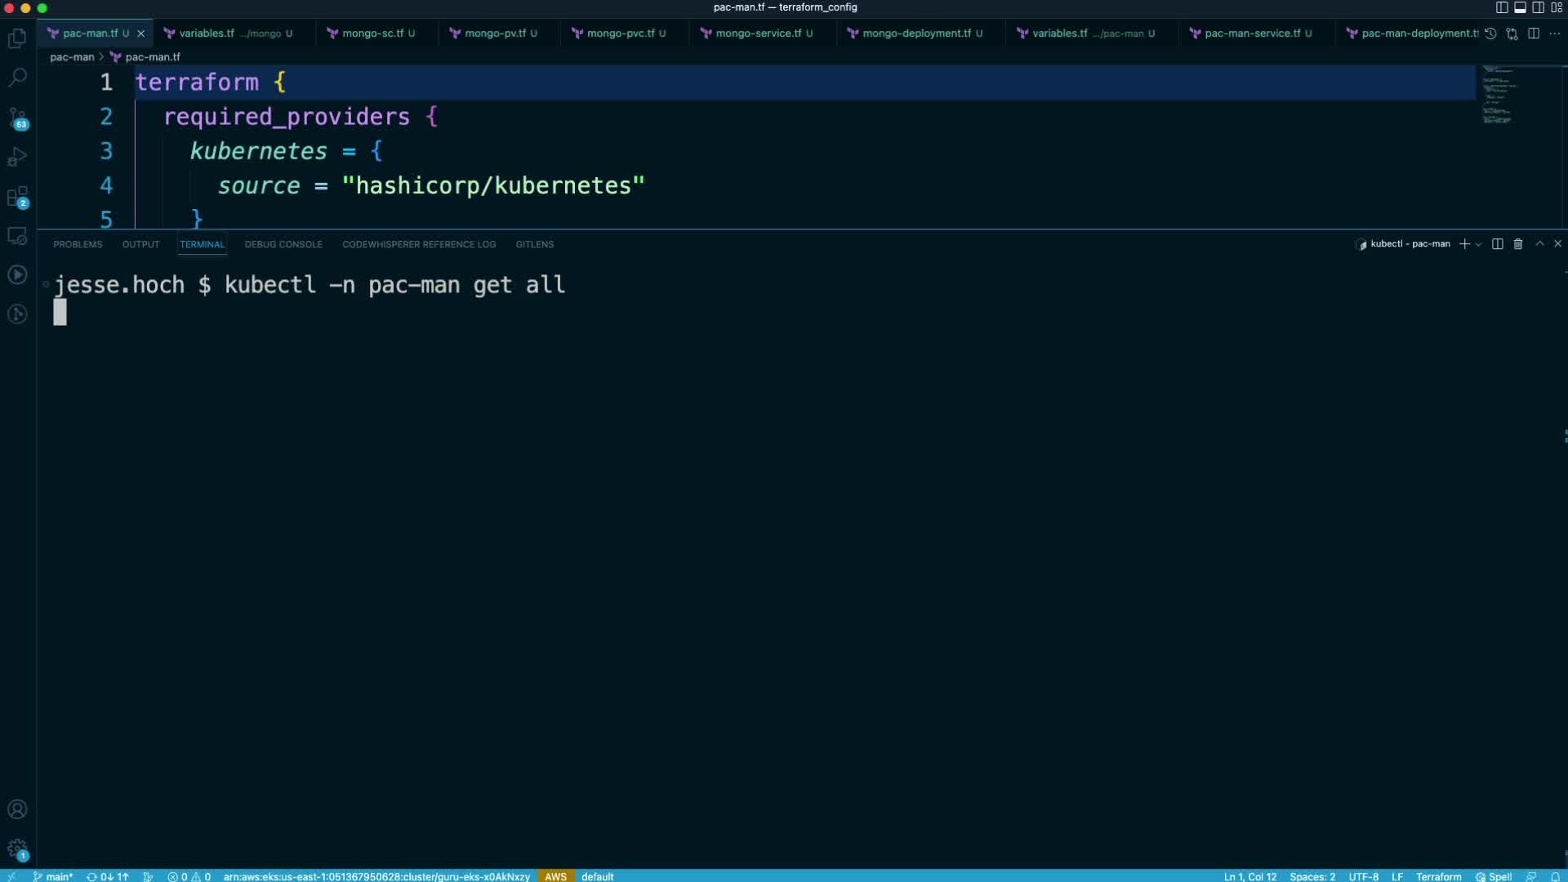Maximize panel size with the chevron up
The image size is (1568, 882).
1539,244
